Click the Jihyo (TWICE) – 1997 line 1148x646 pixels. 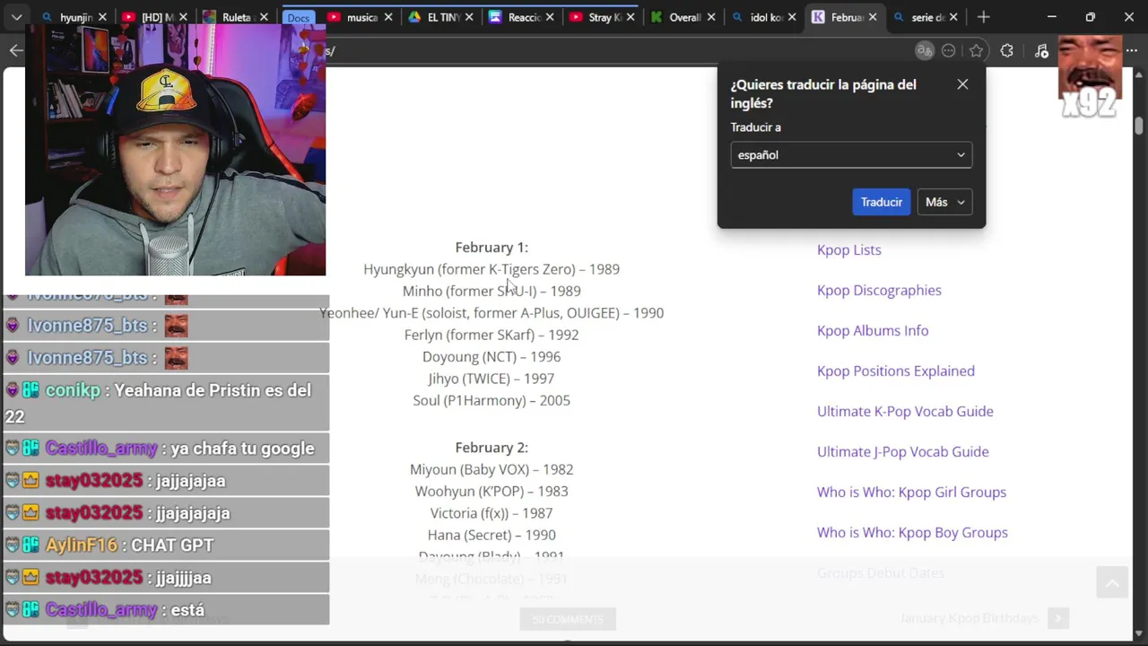(x=491, y=379)
